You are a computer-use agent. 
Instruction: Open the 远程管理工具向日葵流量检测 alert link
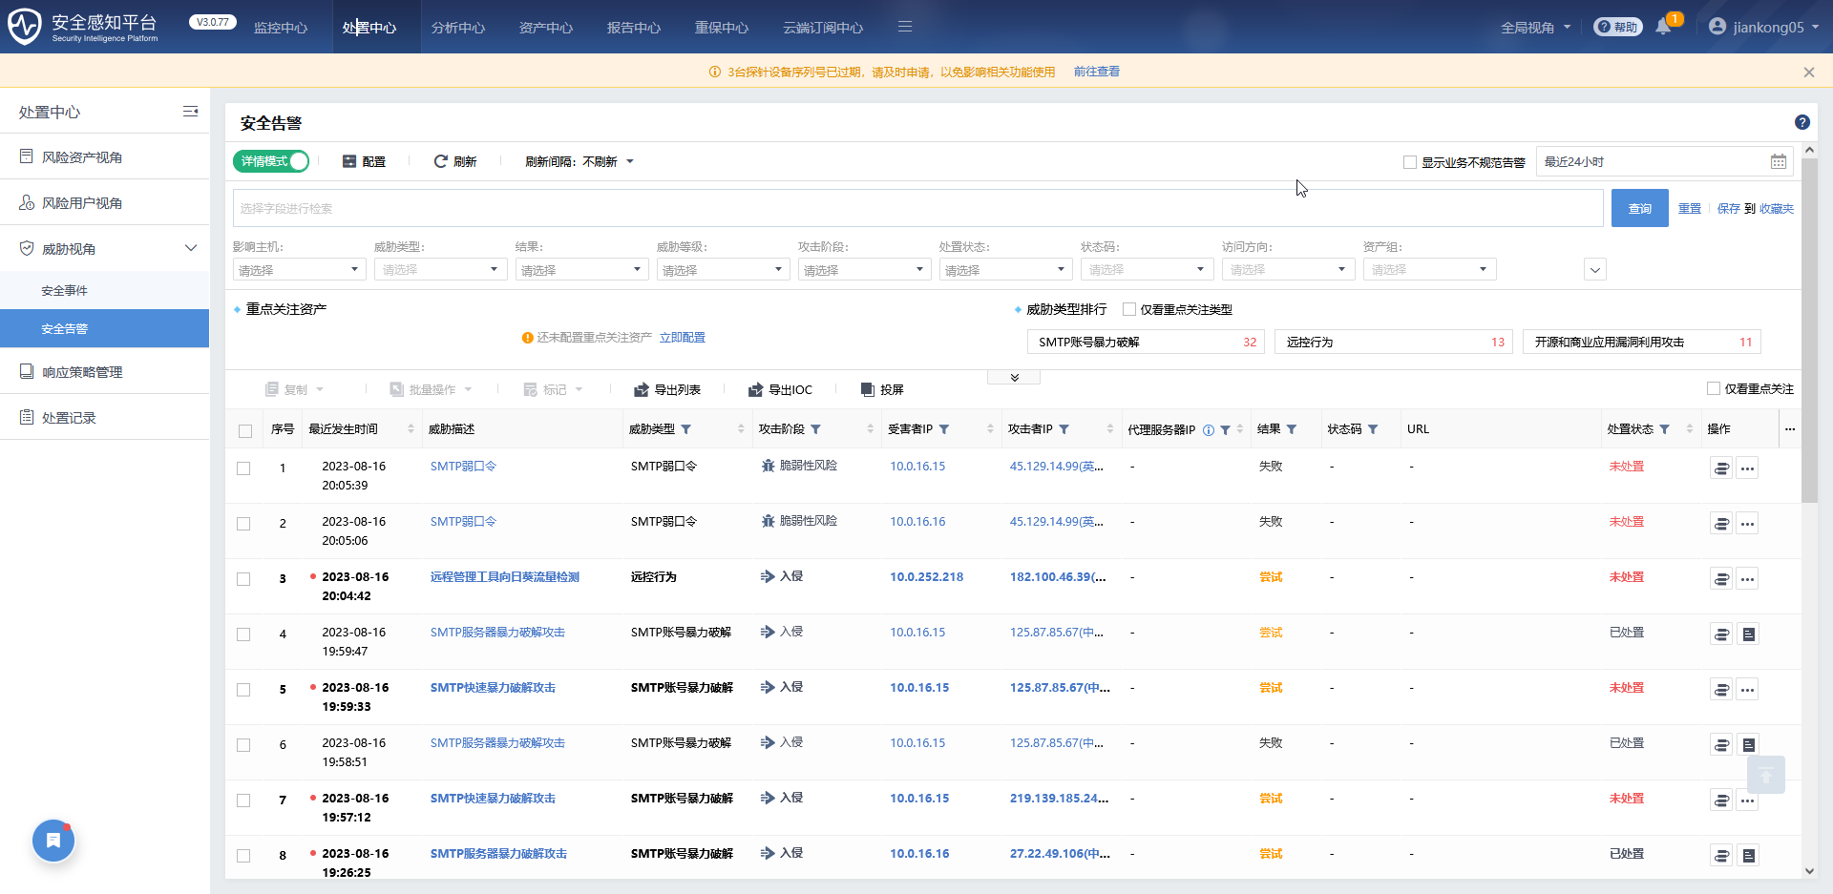505,577
